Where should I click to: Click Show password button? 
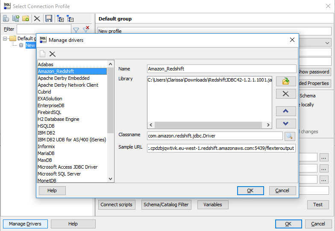314,72
